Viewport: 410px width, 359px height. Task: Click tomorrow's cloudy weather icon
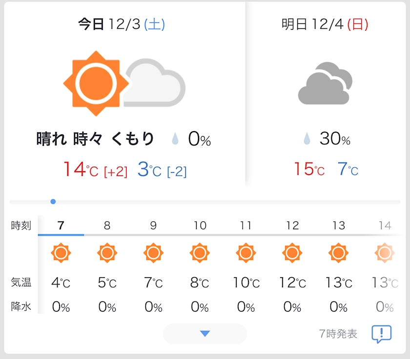tap(325, 83)
